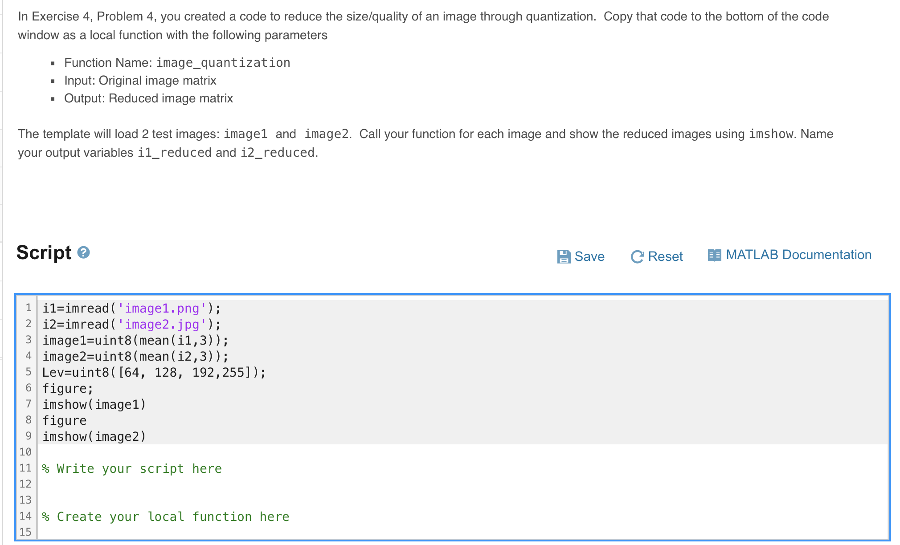Click line number 11 in the gutter
The height and width of the screenshot is (545, 900).
[25, 468]
